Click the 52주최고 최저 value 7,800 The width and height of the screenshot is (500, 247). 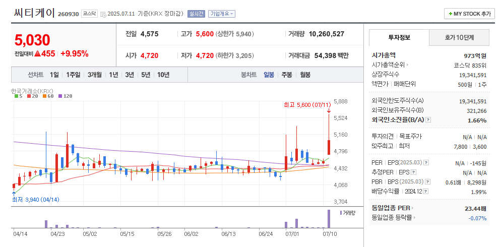461,146
